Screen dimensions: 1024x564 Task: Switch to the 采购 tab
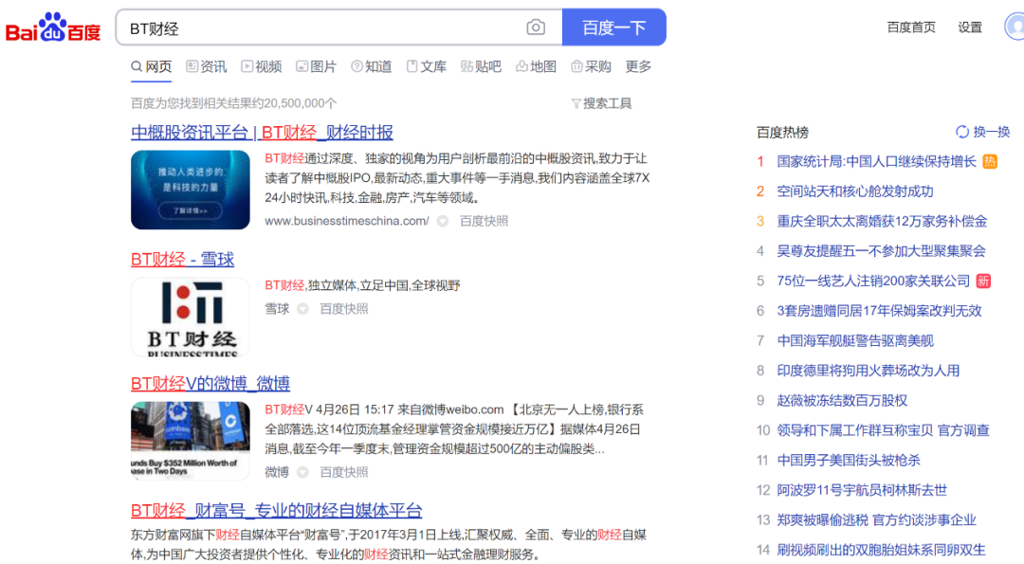pyautogui.click(x=591, y=66)
